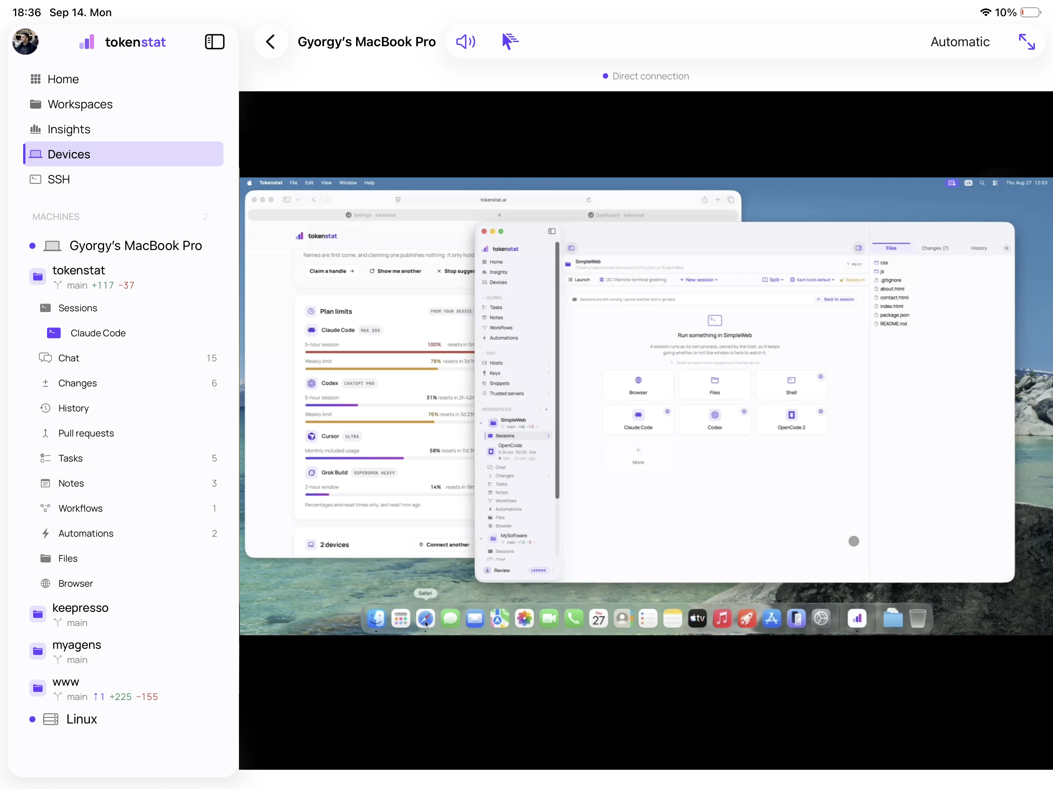Open the Automatic quality dropdown
This screenshot has width=1053, height=789.
[x=959, y=42]
